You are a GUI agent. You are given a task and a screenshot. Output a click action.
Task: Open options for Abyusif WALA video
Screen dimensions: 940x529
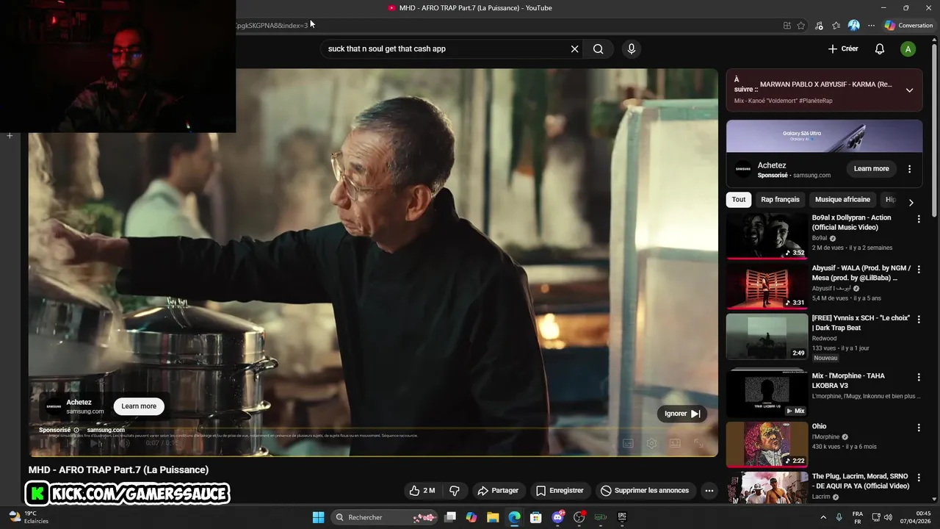(x=918, y=270)
